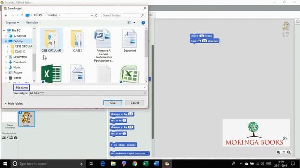The image size is (300, 168).
Task: Click the set y to 0 block
Action: pos(119,134)
